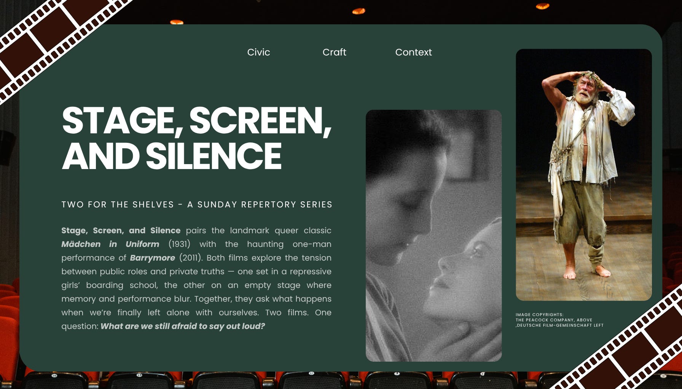Open the Craft navigation item
Screen dimensions: 682x389
[x=334, y=52]
